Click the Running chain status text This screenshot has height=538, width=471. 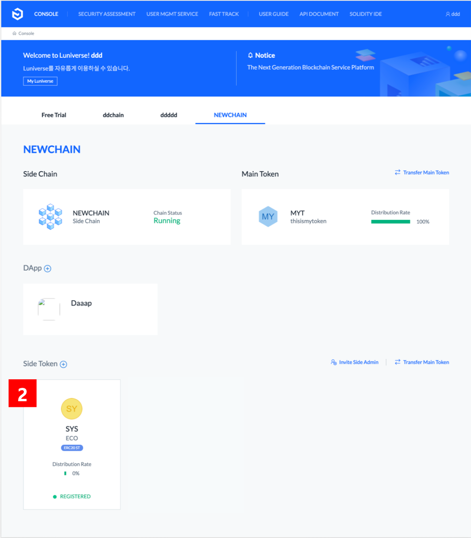167,220
